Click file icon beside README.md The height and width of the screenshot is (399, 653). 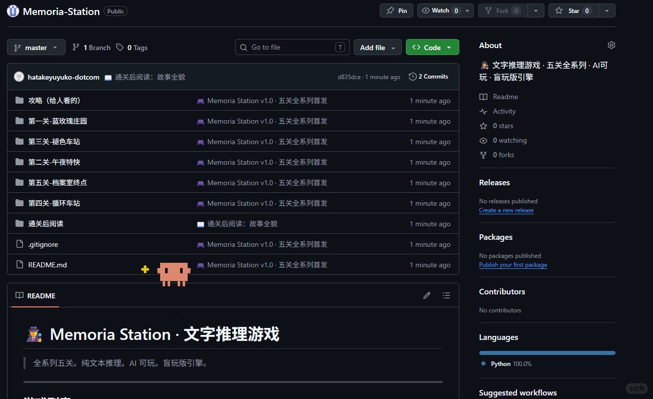pos(20,265)
